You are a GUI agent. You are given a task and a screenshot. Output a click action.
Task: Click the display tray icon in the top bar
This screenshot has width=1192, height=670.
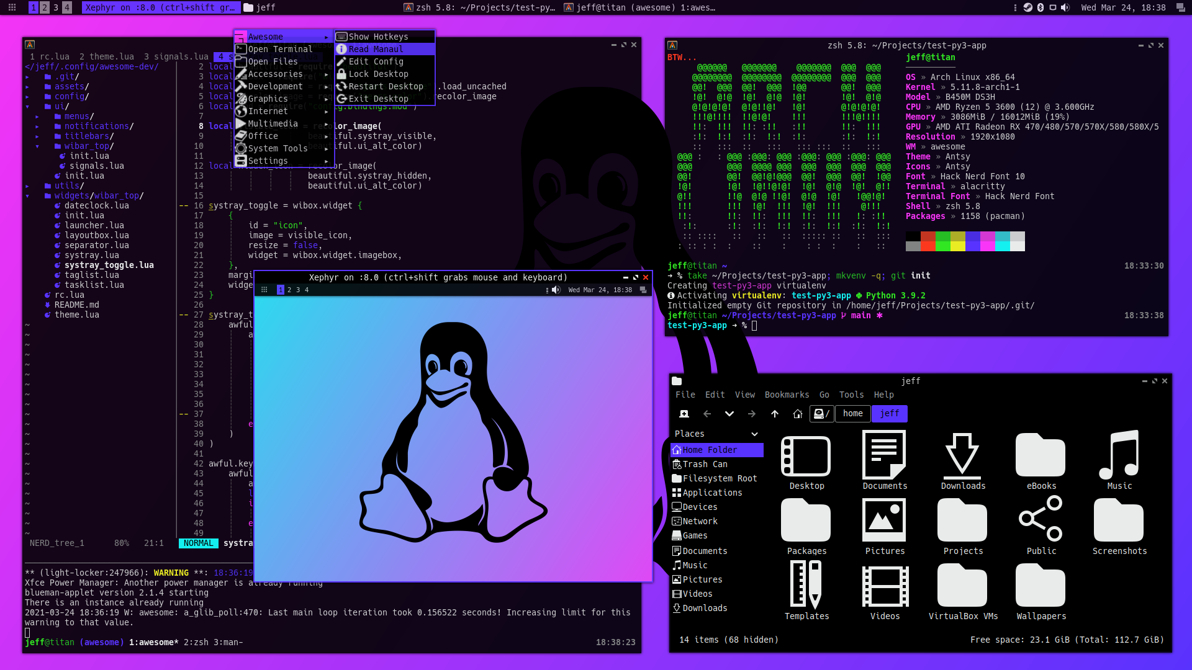click(x=1053, y=7)
